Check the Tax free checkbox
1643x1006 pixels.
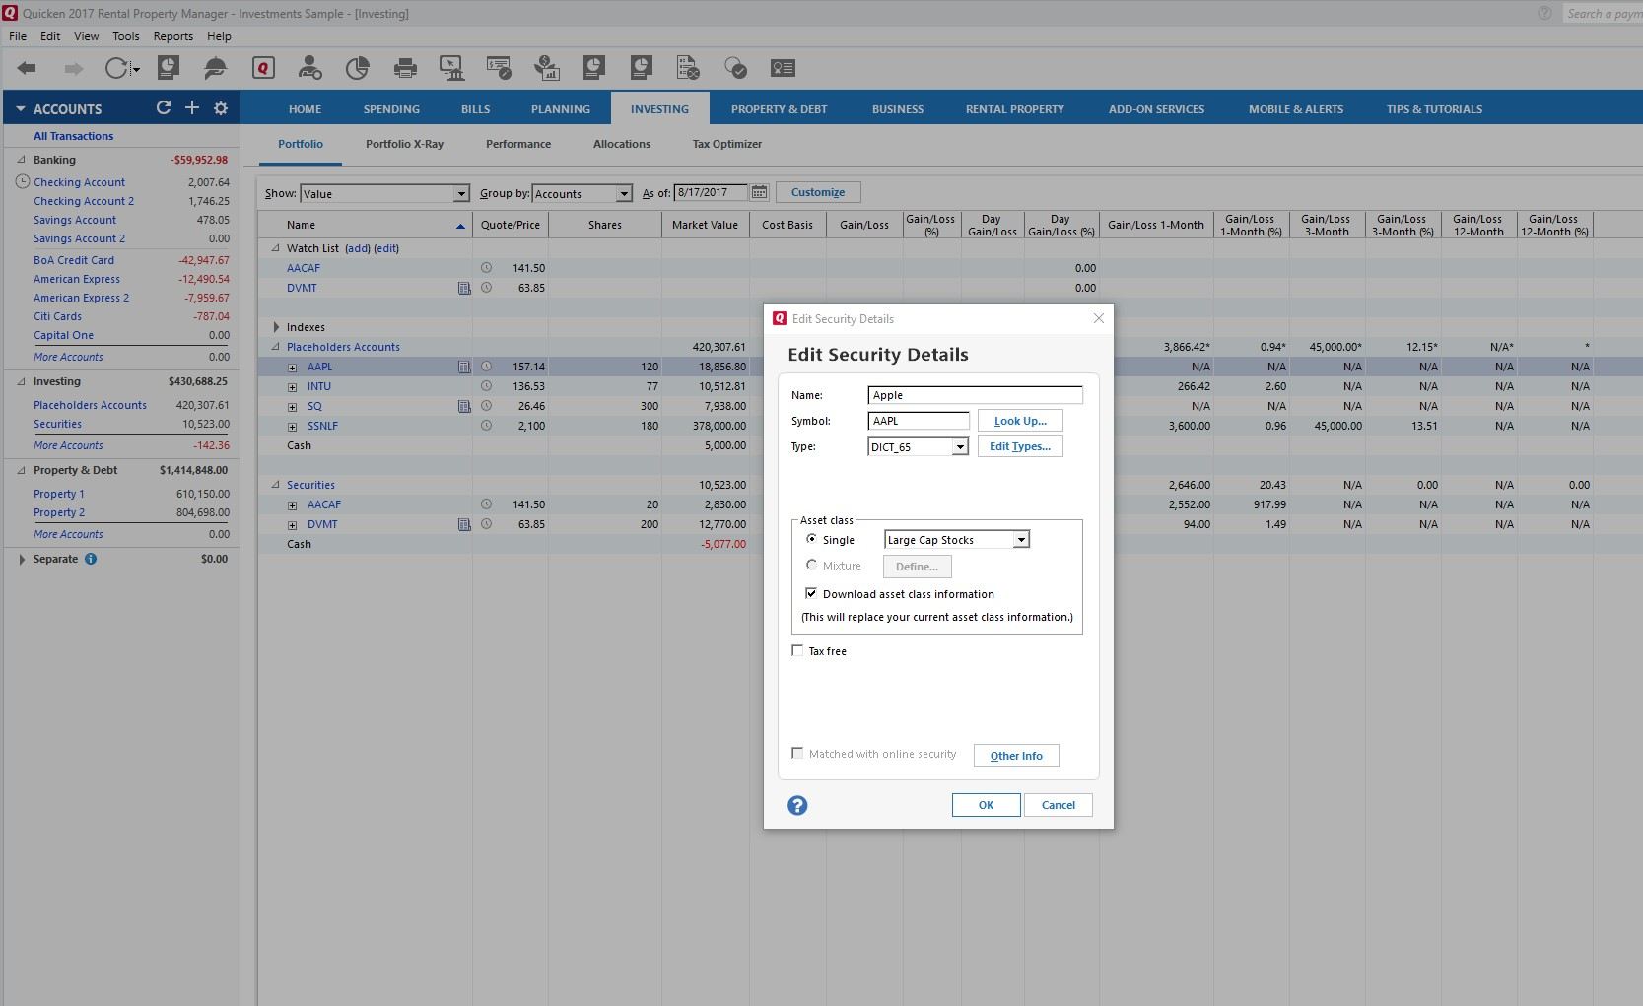pos(797,651)
